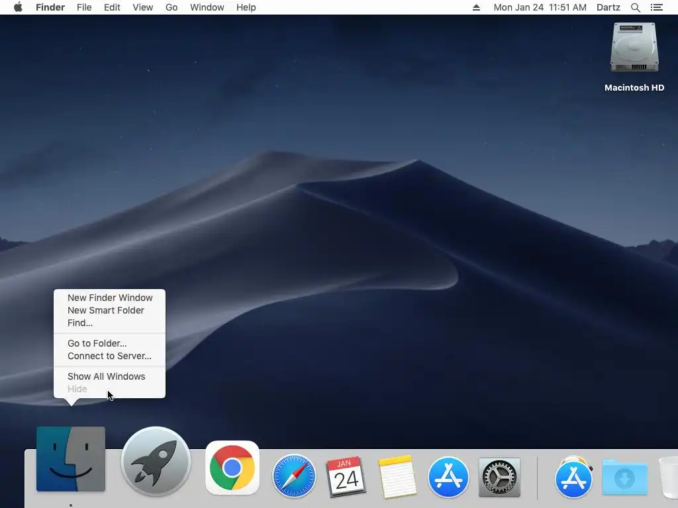Open the Window menu
Viewport: 678px width, 508px height.
207,7
